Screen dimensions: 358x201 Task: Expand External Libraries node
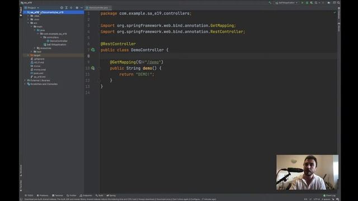[25, 80]
